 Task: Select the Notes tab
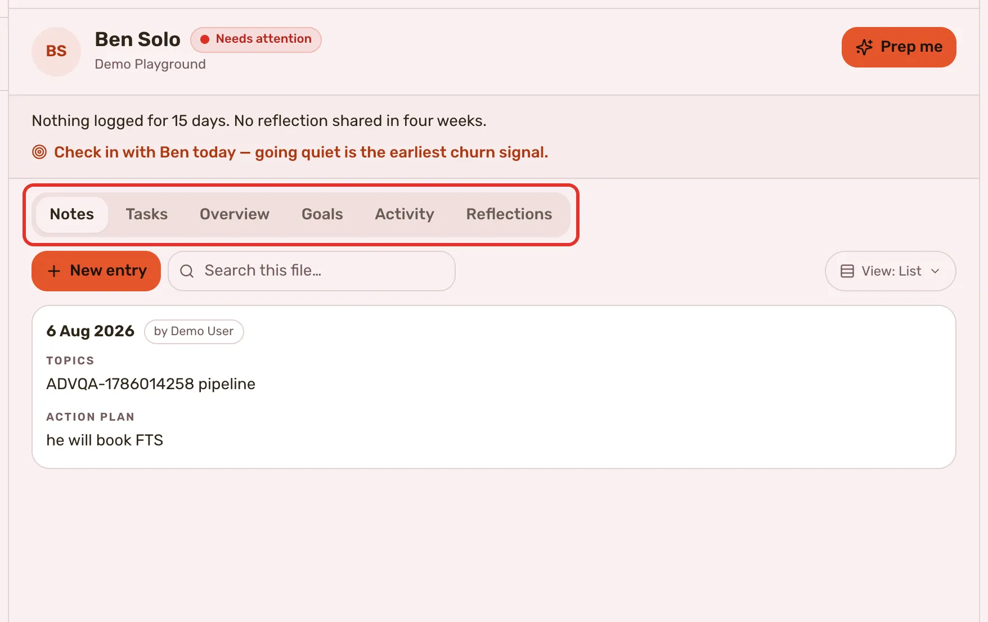pyautogui.click(x=72, y=214)
